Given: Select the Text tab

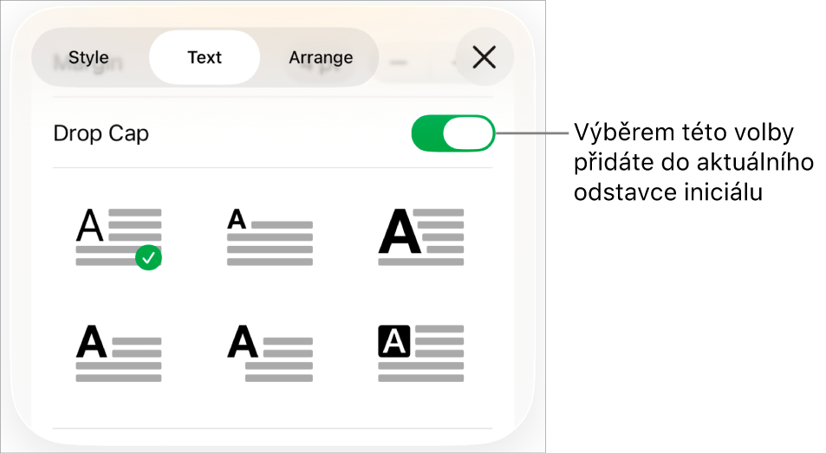Looking at the screenshot, I should 205,58.
